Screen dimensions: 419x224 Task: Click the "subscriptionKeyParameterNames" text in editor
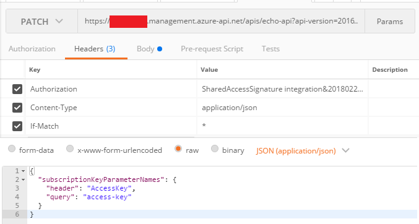101,179
